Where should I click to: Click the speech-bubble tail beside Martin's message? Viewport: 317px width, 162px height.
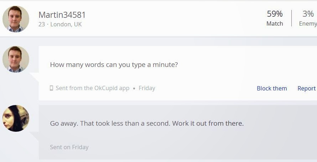click(34, 77)
